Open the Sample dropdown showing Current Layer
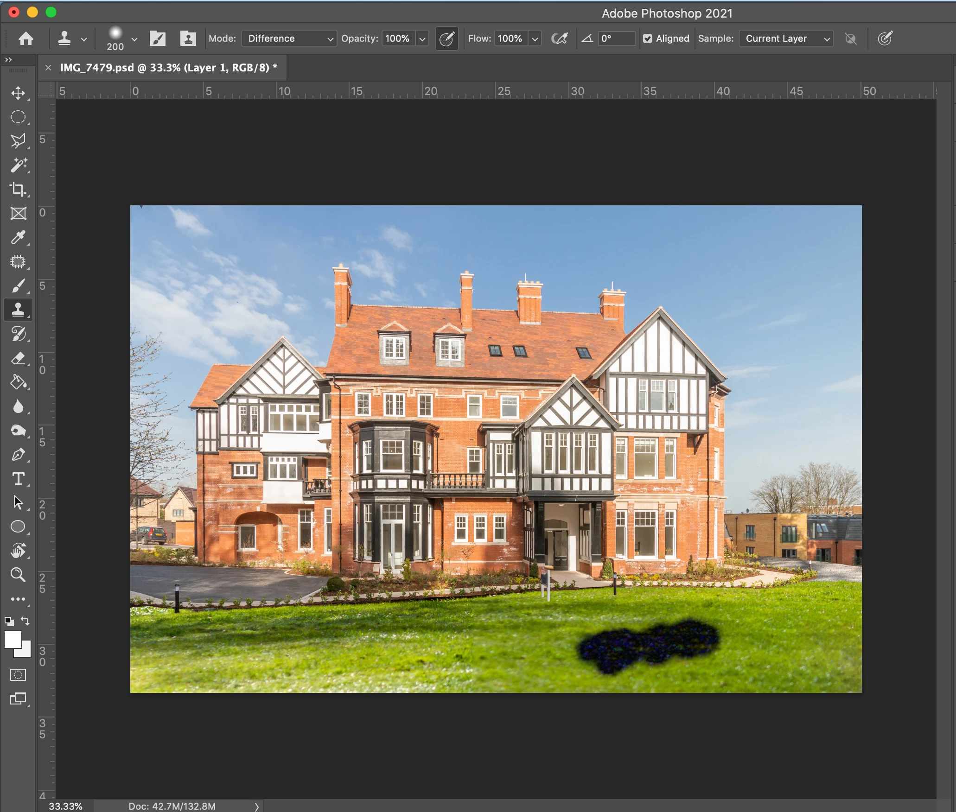Image resolution: width=956 pixels, height=812 pixels. click(x=786, y=38)
